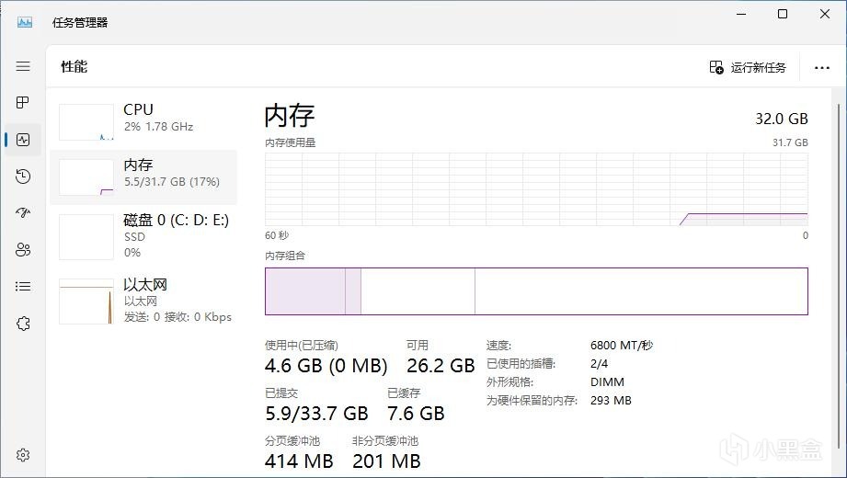Click the 内存组合 composition bar
847x478 pixels.
click(x=536, y=291)
